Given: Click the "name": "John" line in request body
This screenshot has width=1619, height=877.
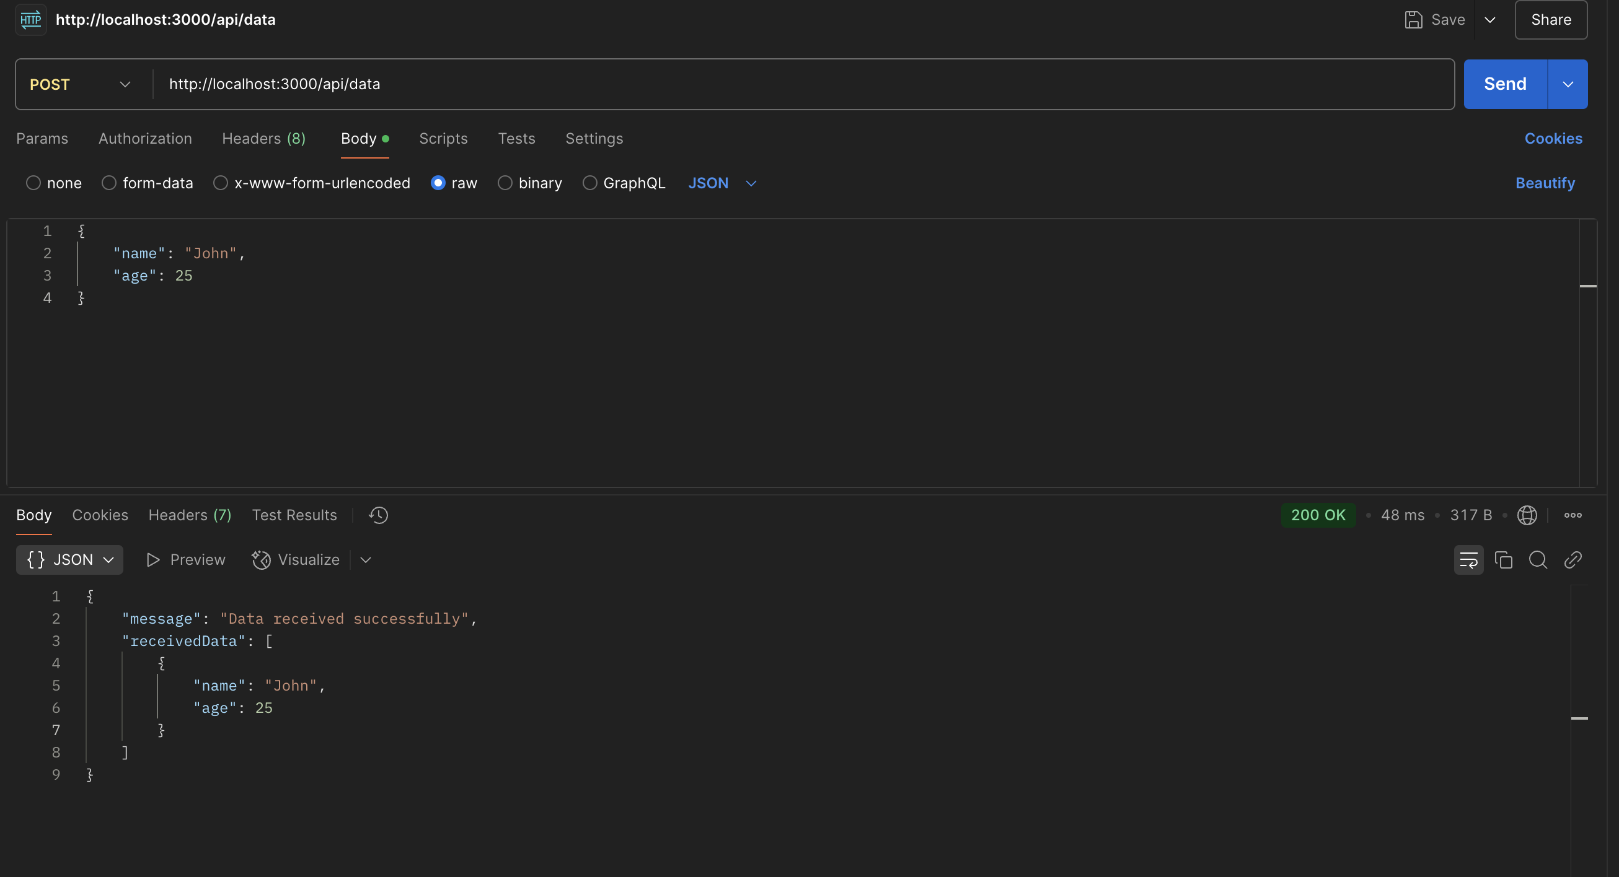Looking at the screenshot, I should [x=179, y=253].
